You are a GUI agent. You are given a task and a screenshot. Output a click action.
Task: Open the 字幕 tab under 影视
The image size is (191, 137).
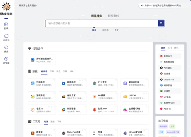pyautogui.click(x=65, y=71)
